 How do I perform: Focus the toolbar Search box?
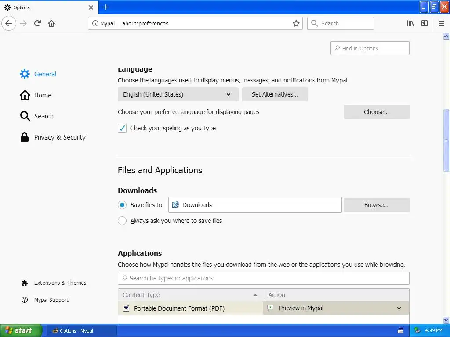coord(341,23)
